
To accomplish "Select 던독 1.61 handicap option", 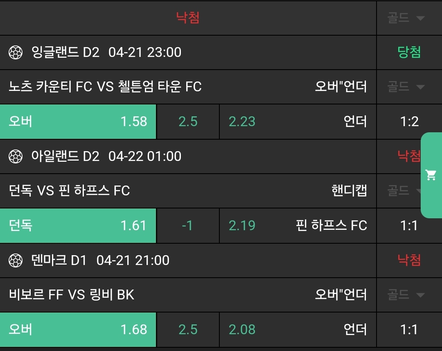I will point(78,226).
